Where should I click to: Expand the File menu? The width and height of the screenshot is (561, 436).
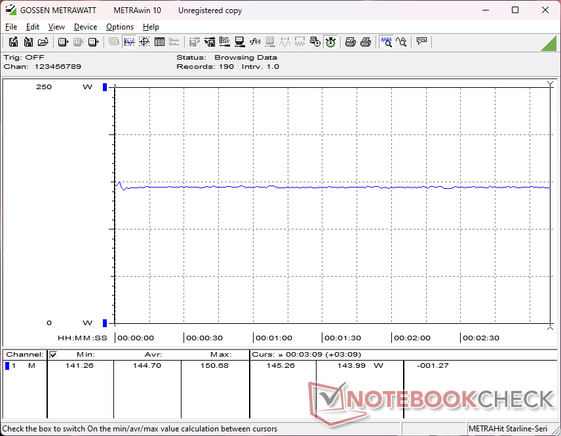coord(11,27)
